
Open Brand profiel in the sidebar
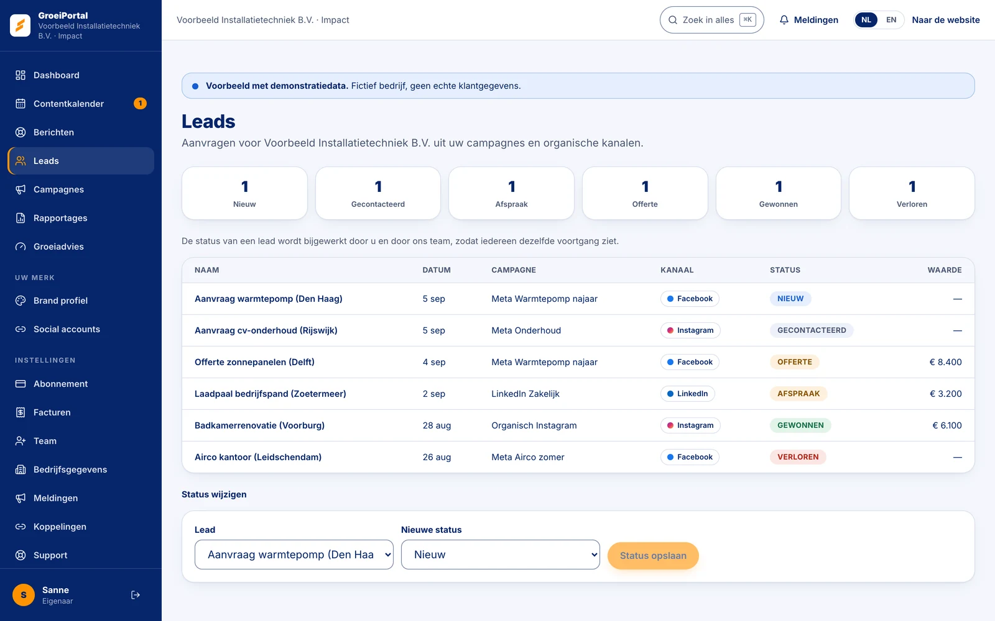[x=81, y=301]
